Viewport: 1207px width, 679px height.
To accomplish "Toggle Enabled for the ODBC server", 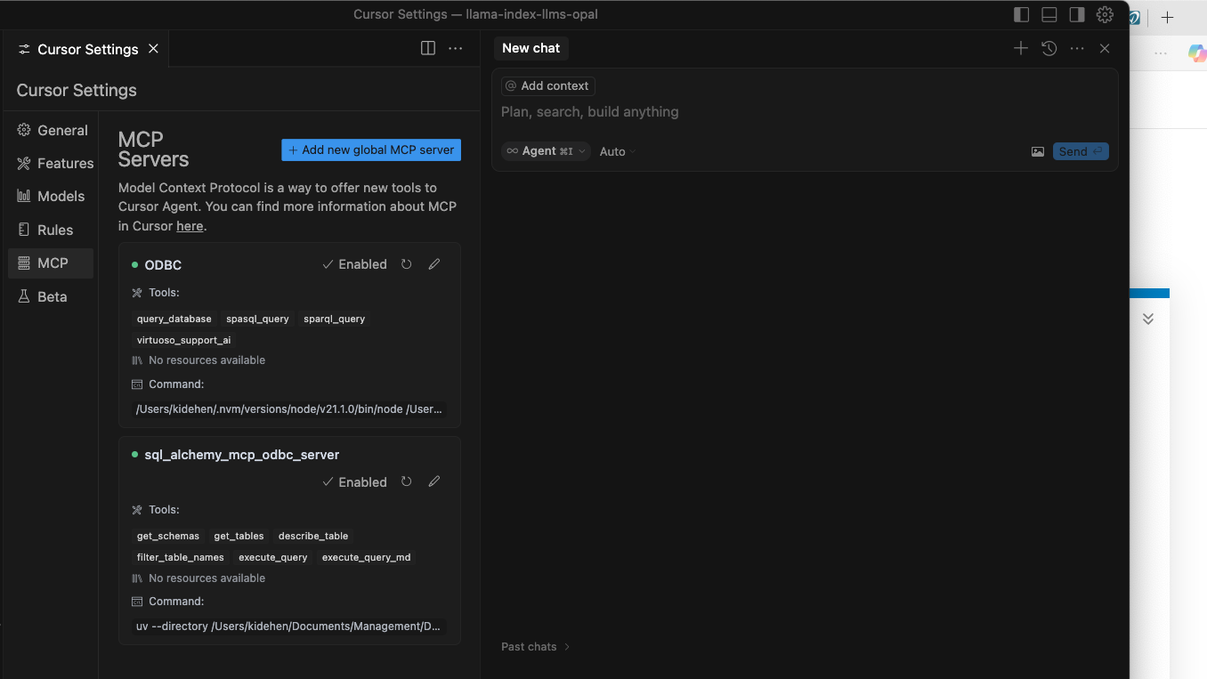I will tap(354, 264).
